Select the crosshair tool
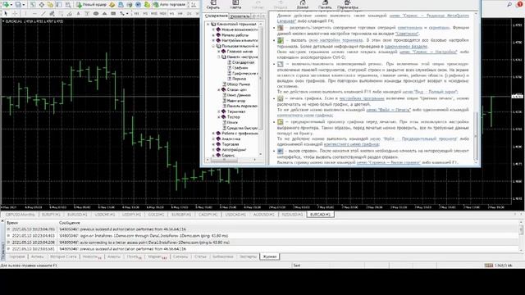The image size is (525, 295). (x=15, y=13)
